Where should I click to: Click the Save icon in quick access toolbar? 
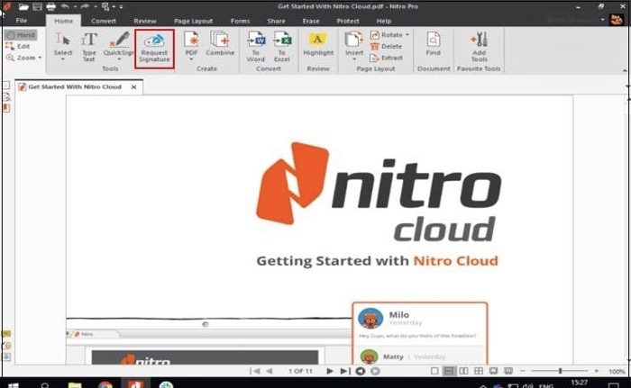(37, 7)
